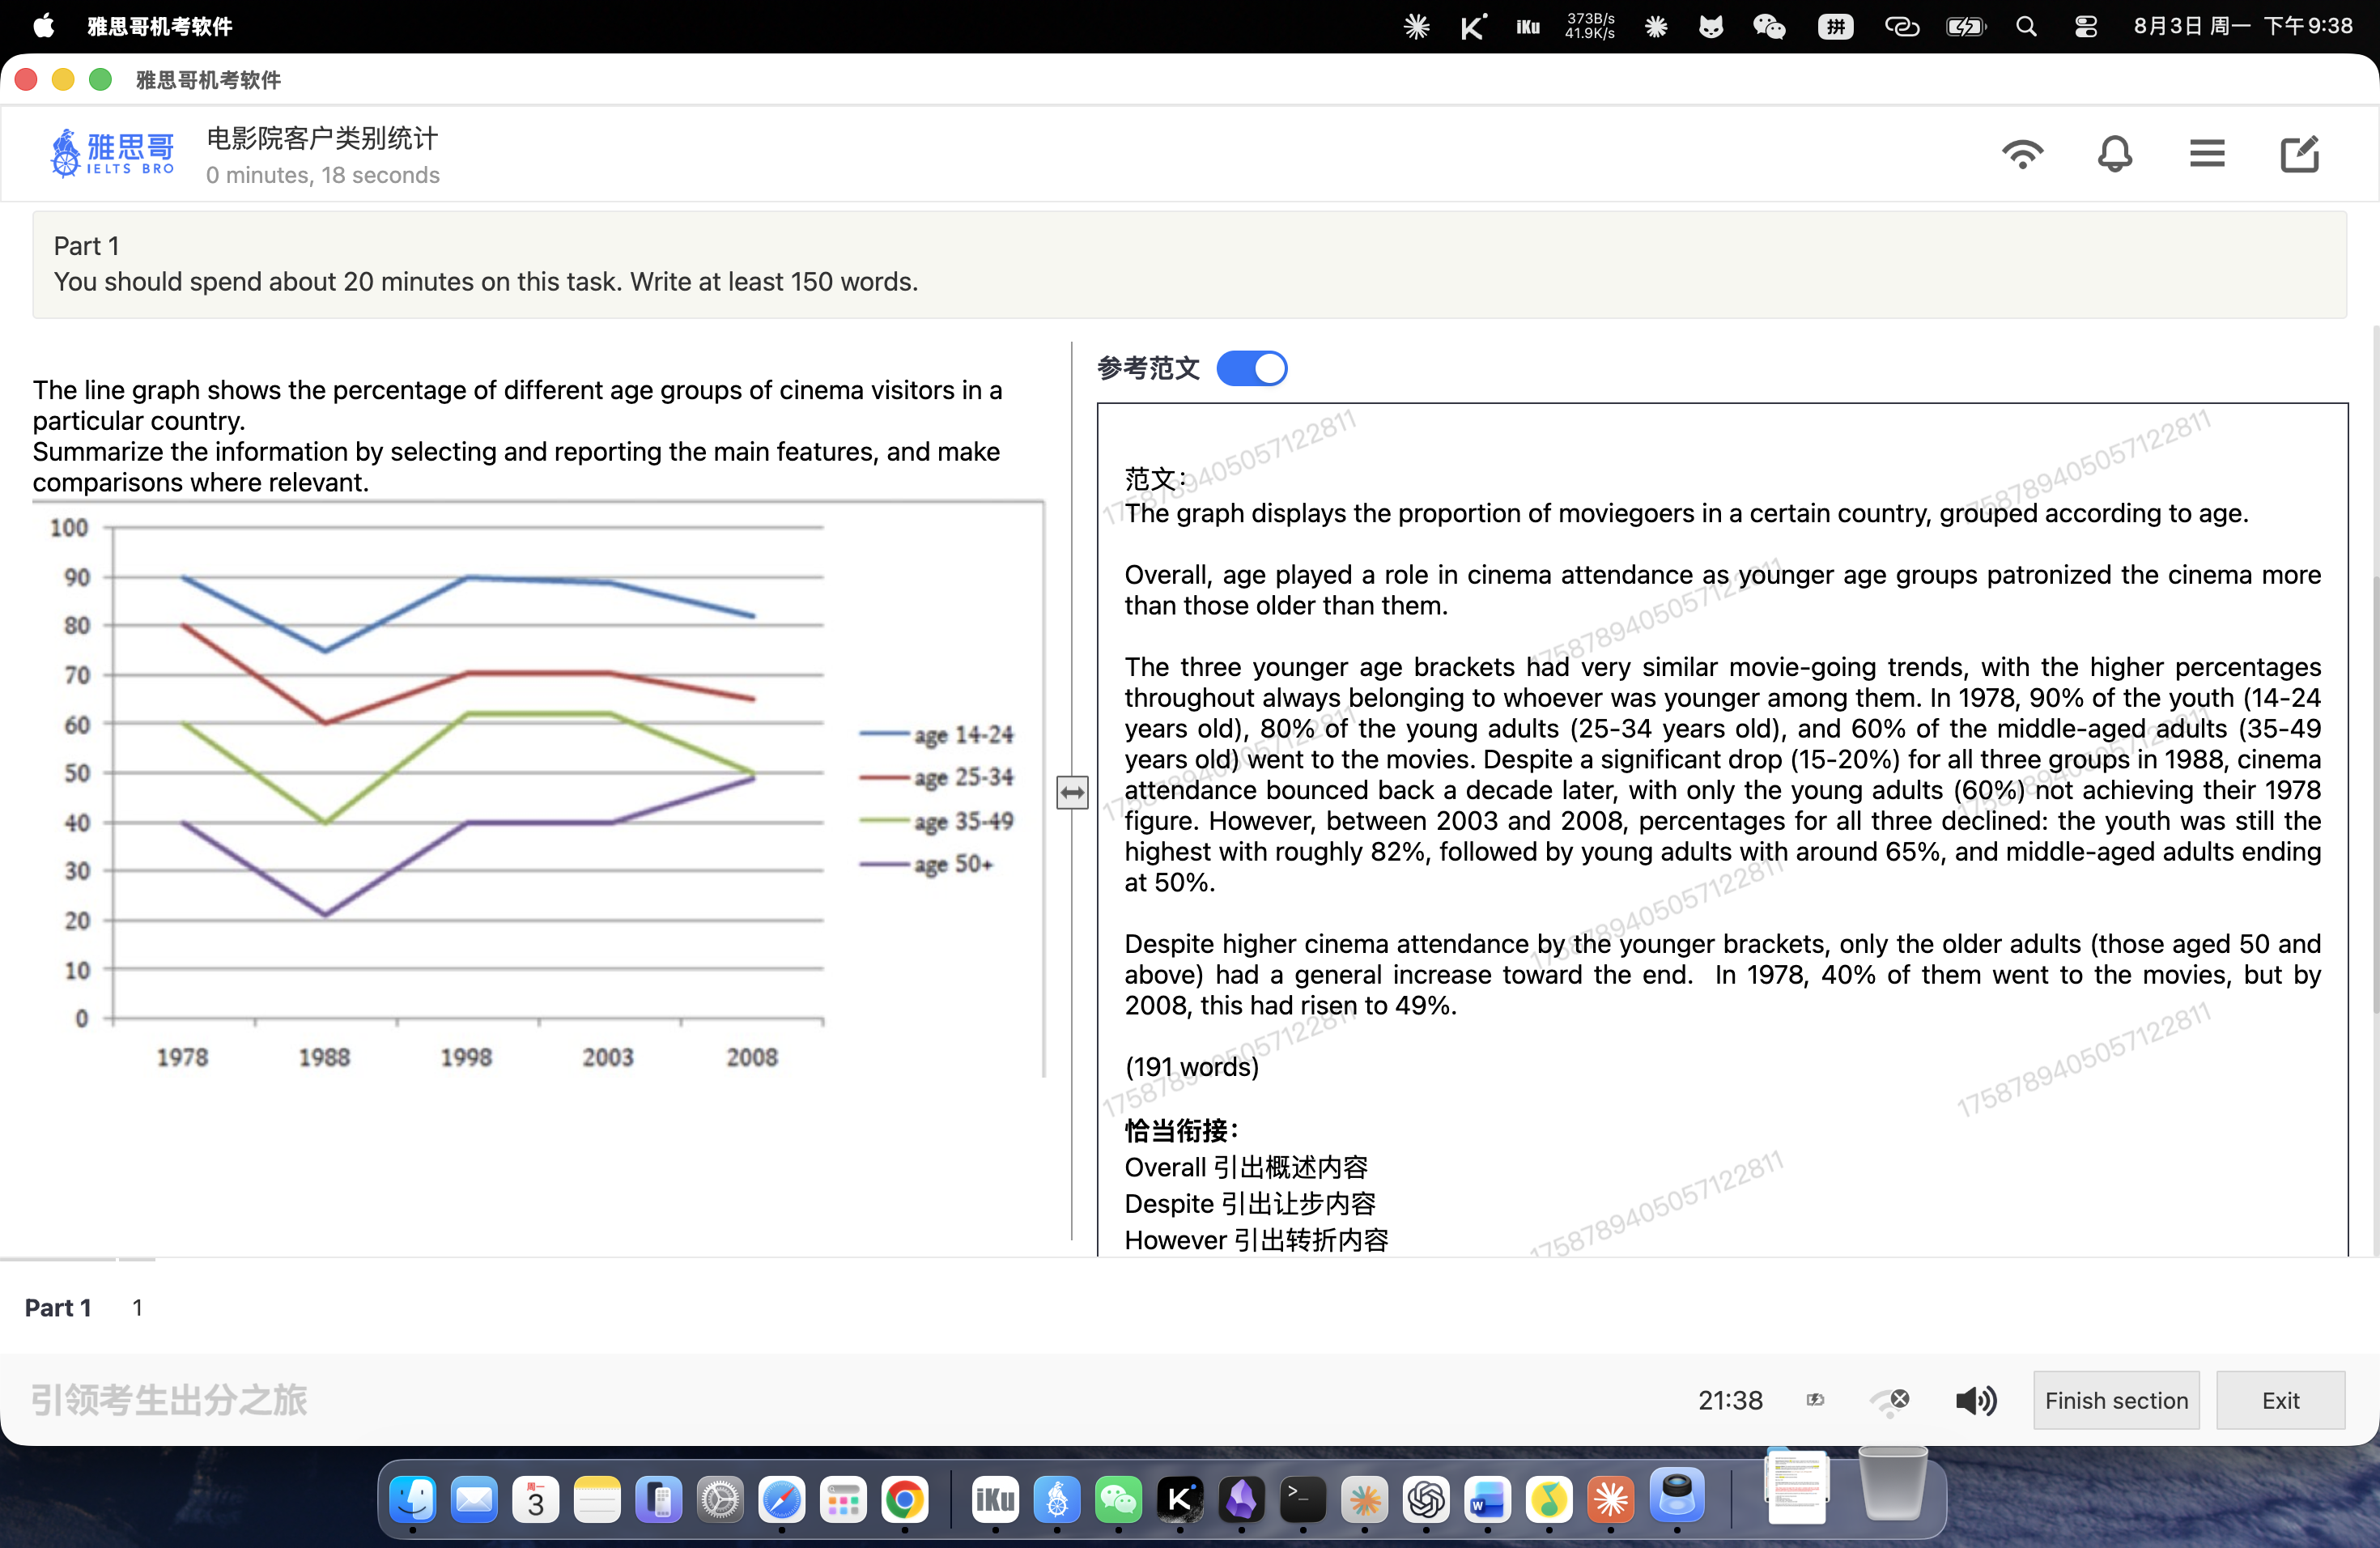2380x1548 pixels.
Task: Toggle the 参考范文 switch off
Action: coord(1251,368)
